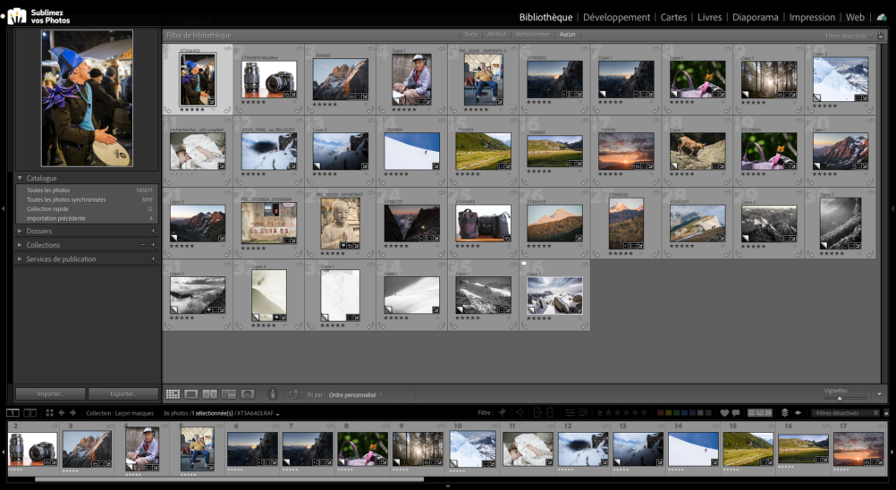This screenshot has height=490, width=896.
Task: Open the toolbar content dropdown arrow
Action: tap(879, 394)
